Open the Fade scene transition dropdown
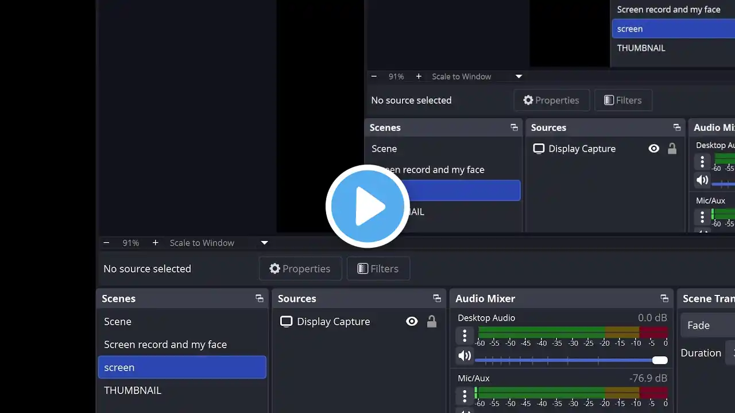This screenshot has width=735, height=413. pos(708,325)
